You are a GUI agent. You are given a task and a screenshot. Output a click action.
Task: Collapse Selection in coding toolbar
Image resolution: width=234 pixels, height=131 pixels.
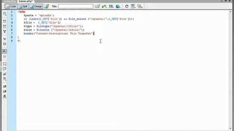5,27
